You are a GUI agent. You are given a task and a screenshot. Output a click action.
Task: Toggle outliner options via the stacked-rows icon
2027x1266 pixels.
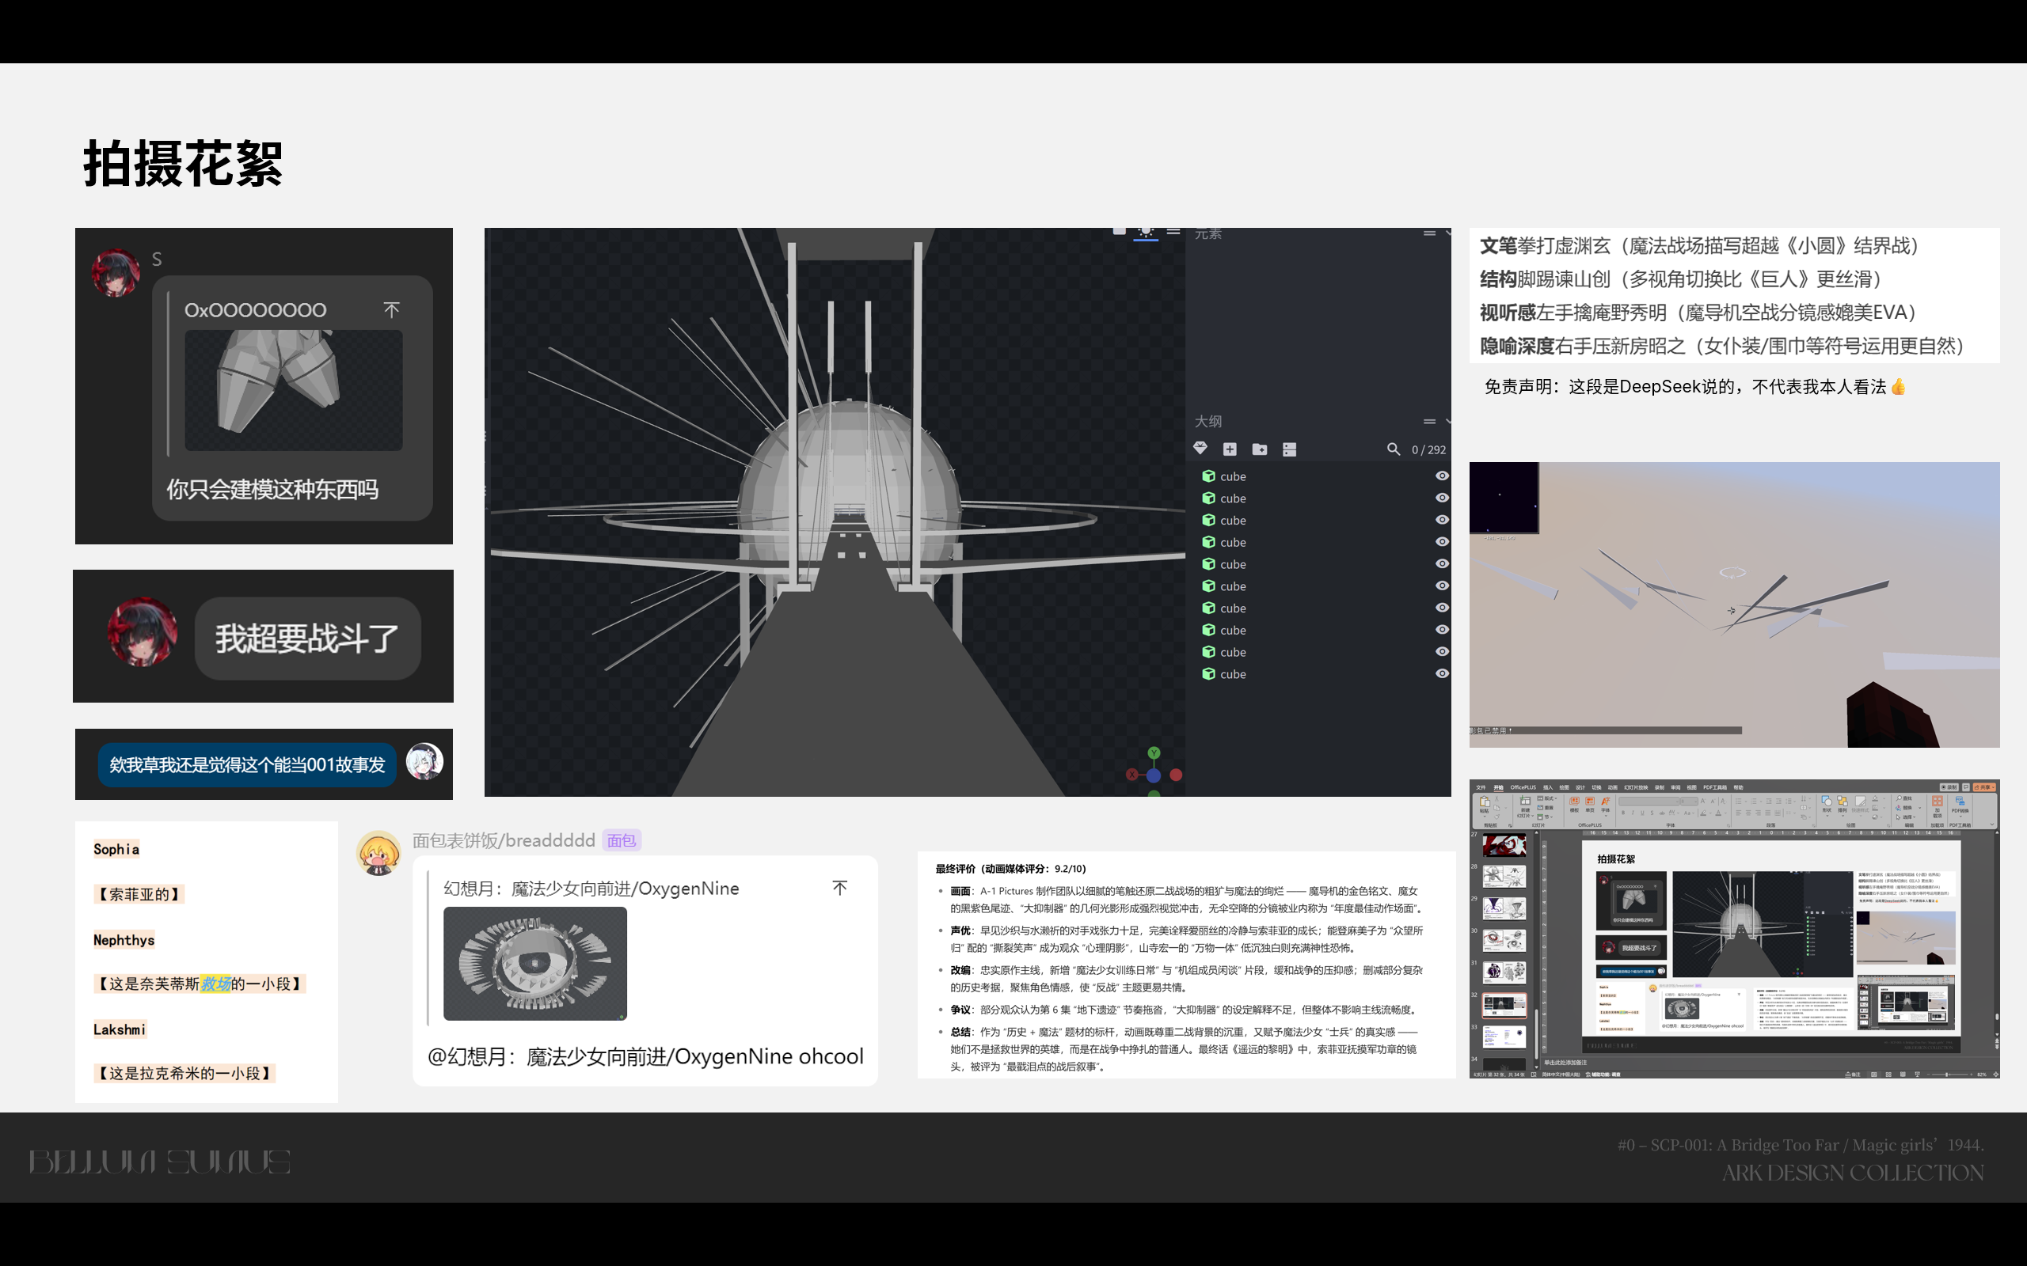pyautogui.click(x=1289, y=449)
